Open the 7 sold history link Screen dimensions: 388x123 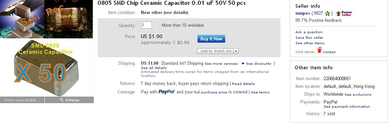pos(329,114)
